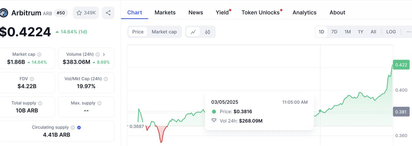412x146 pixels.
Task: Click the share icon button
Action: [108, 13]
